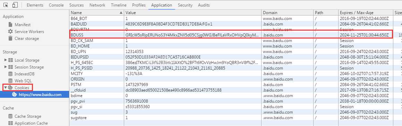This screenshot has width=402, height=126.
Task: Select the BIDUPSID cookie row
Action: (x=236, y=57)
